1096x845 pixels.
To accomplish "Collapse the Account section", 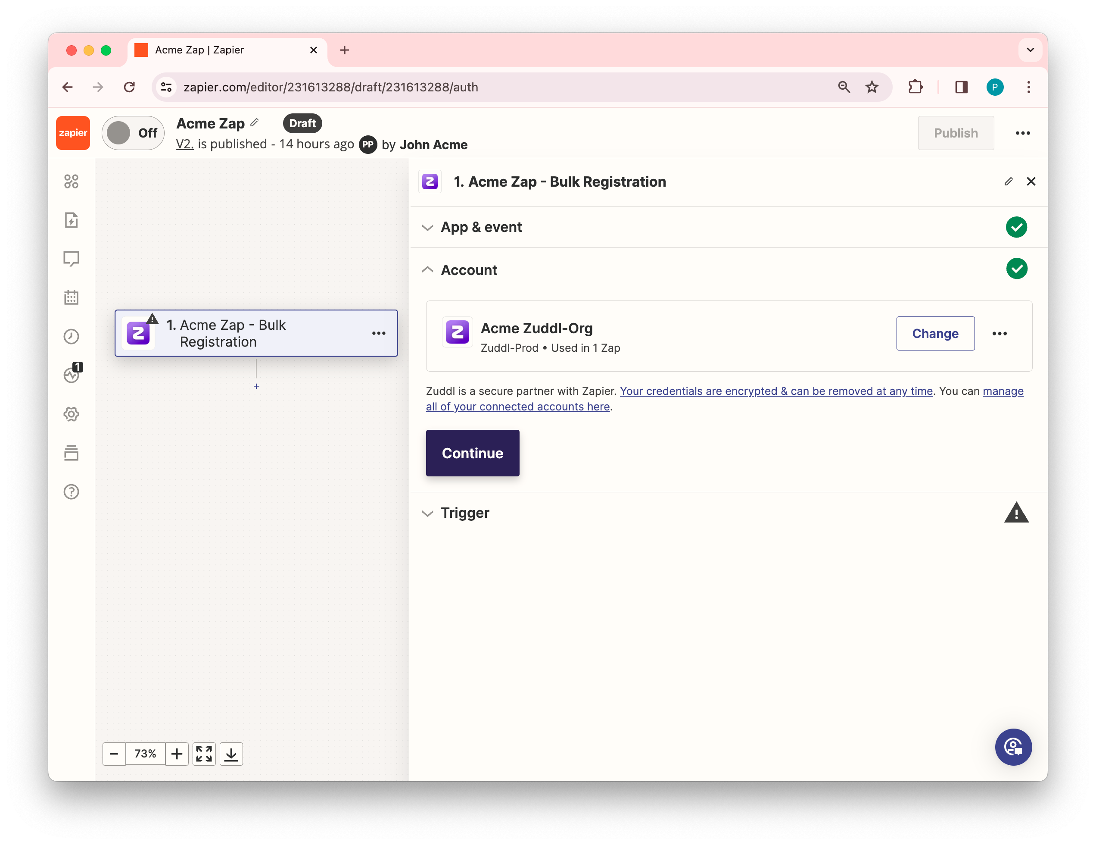I will pyautogui.click(x=469, y=270).
